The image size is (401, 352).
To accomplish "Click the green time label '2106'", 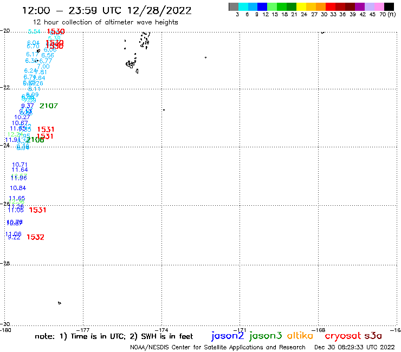I will 35,140.
